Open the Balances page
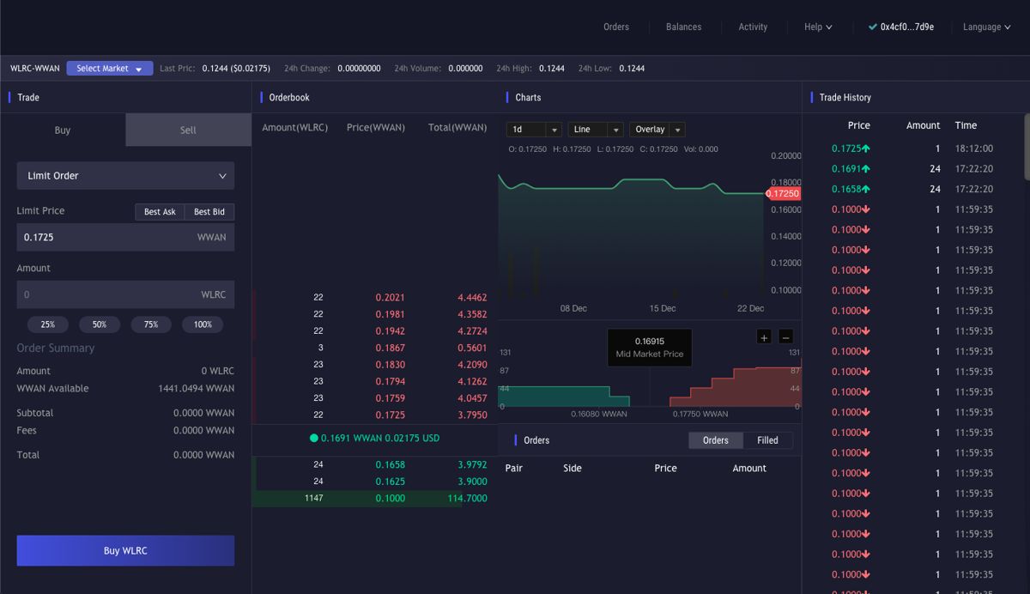This screenshot has height=594, width=1030. click(683, 27)
